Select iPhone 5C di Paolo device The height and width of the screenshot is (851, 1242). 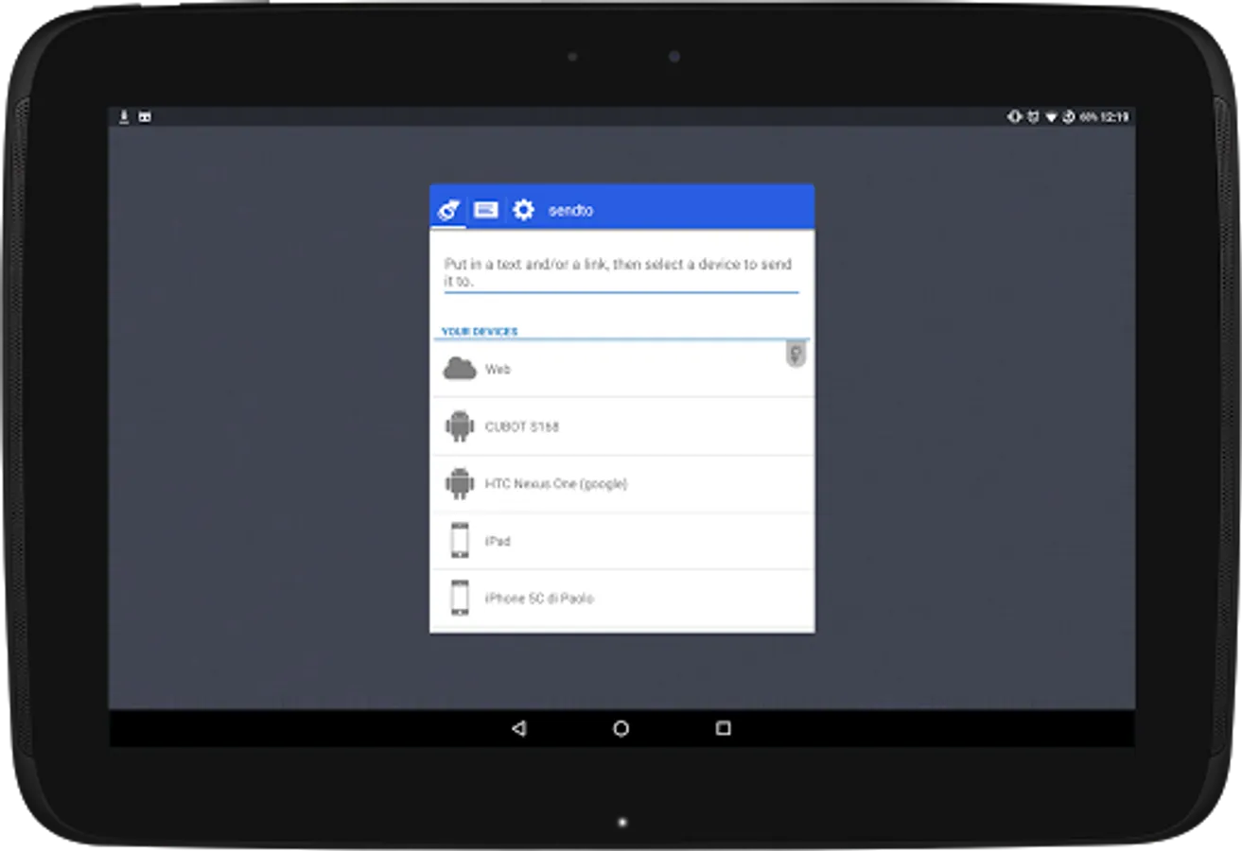pos(621,599)
